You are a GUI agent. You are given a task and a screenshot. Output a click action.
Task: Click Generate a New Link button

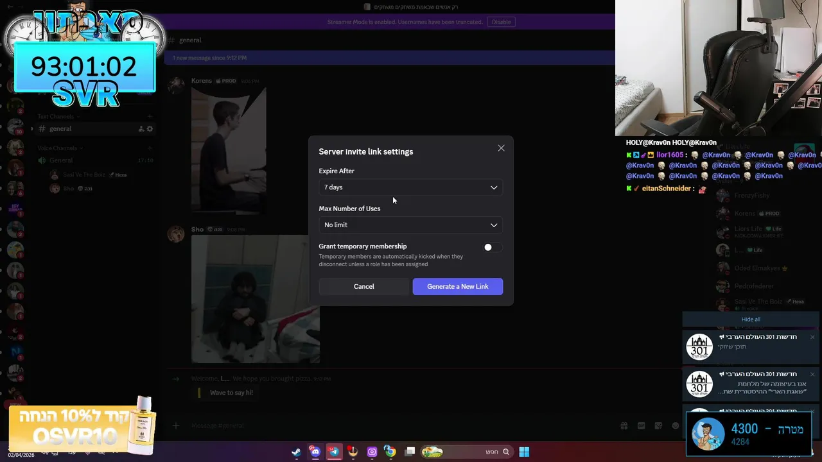458,286
